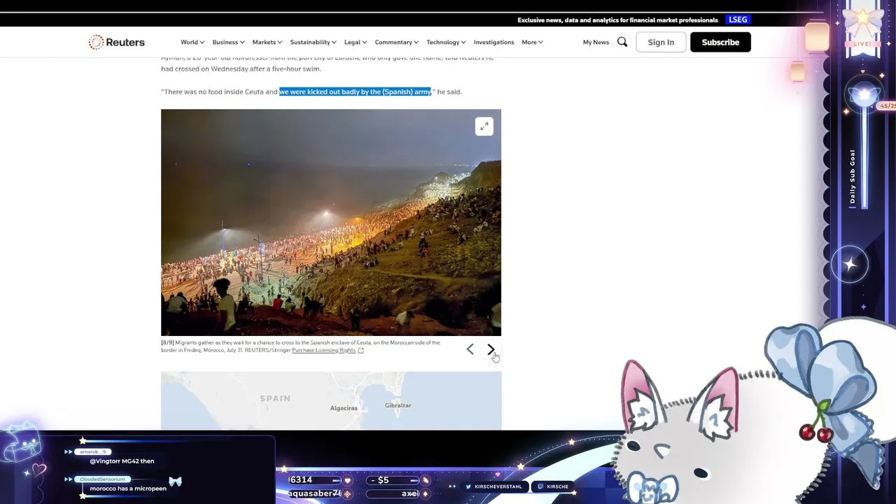Screen dimensions: 896x504
Task: Click the Sign In button
Action: point(661,42)
